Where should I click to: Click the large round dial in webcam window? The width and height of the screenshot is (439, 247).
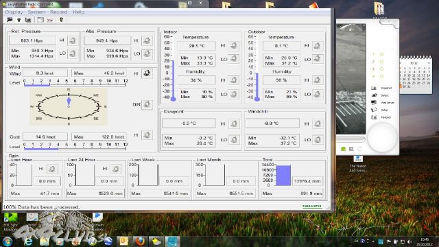[382, 138]
